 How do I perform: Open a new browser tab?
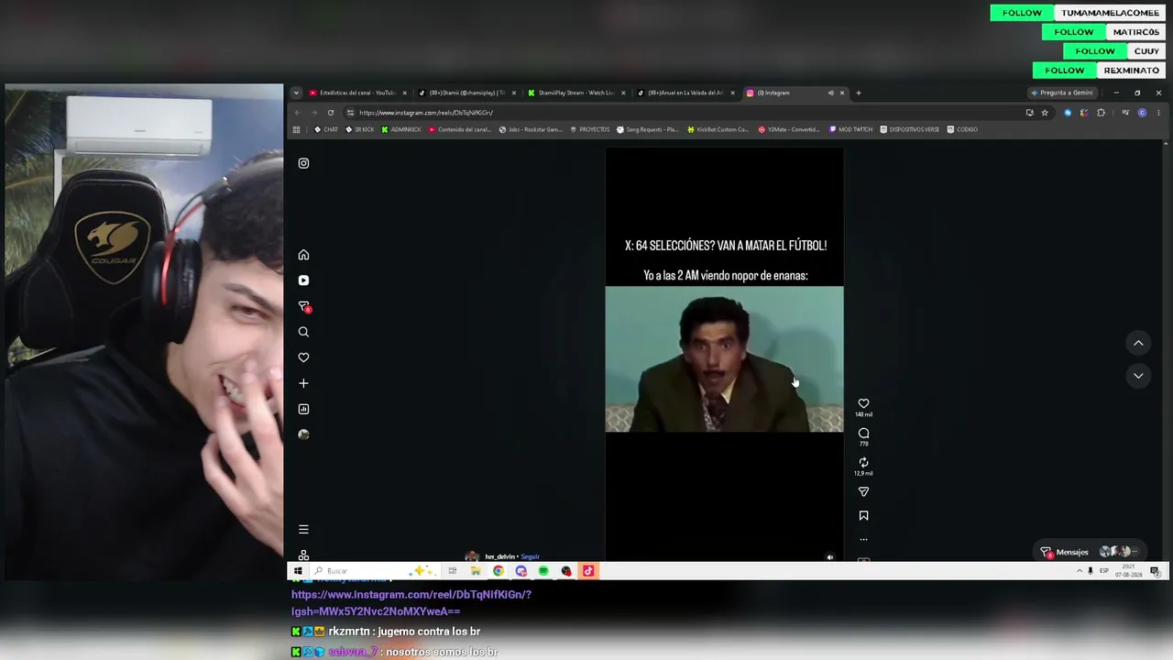pyautogui.click(x=859, y=93)
